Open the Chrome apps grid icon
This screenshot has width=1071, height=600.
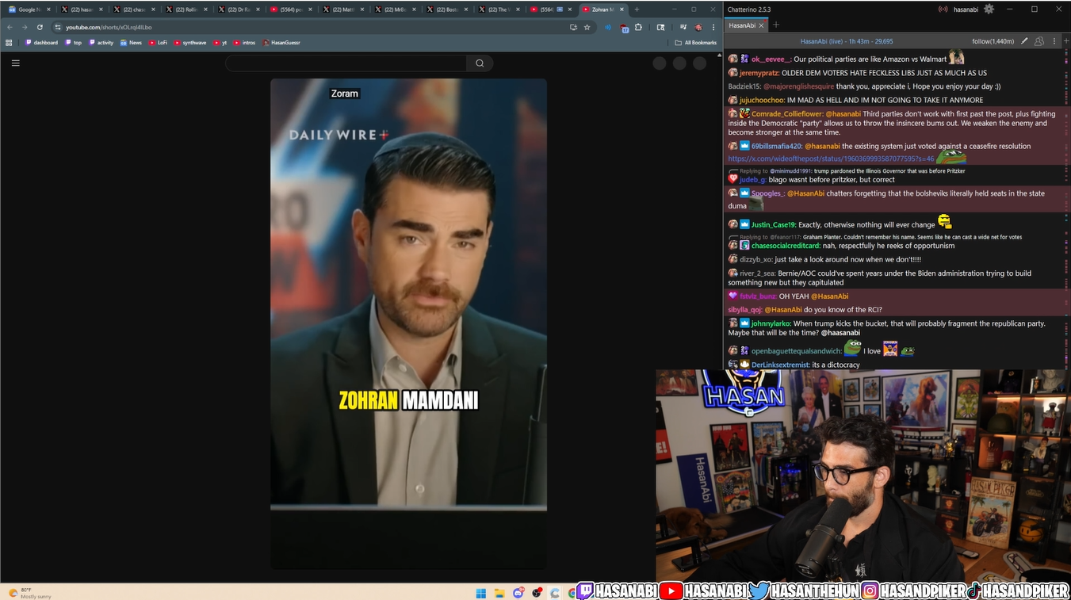coord(10,43)
